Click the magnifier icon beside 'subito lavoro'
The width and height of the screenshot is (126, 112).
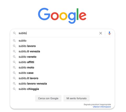(x=14, y=46)
